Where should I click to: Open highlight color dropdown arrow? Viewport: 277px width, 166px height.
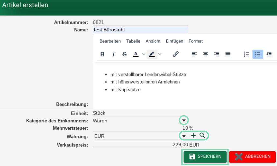160,54
